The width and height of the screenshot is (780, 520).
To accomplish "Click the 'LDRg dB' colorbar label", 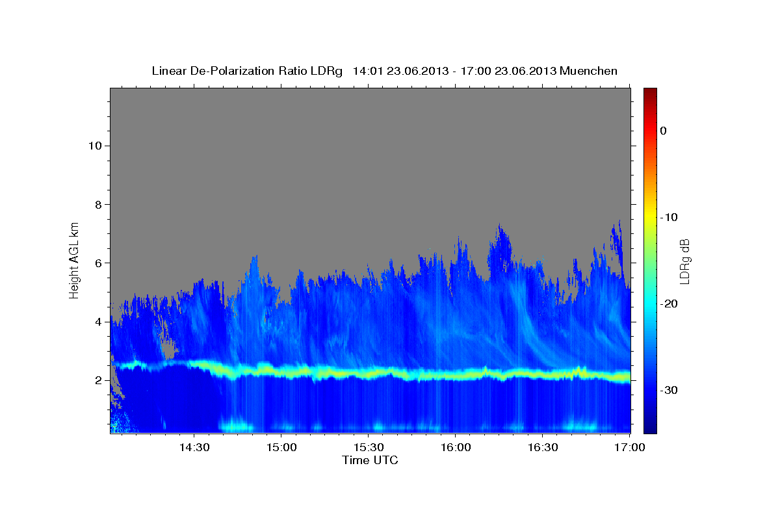I will coord(684,261).
